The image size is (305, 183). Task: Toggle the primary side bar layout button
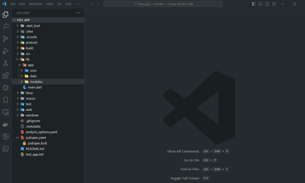(254, 4)
